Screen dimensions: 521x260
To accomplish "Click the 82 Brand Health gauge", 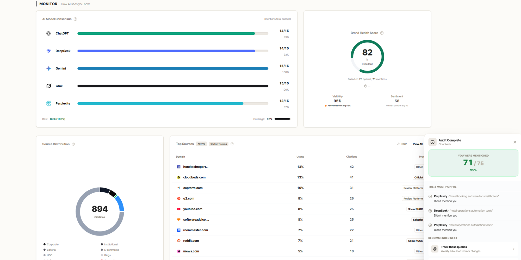I will [367, 57].
